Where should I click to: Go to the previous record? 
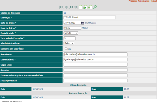coord(66,7)
